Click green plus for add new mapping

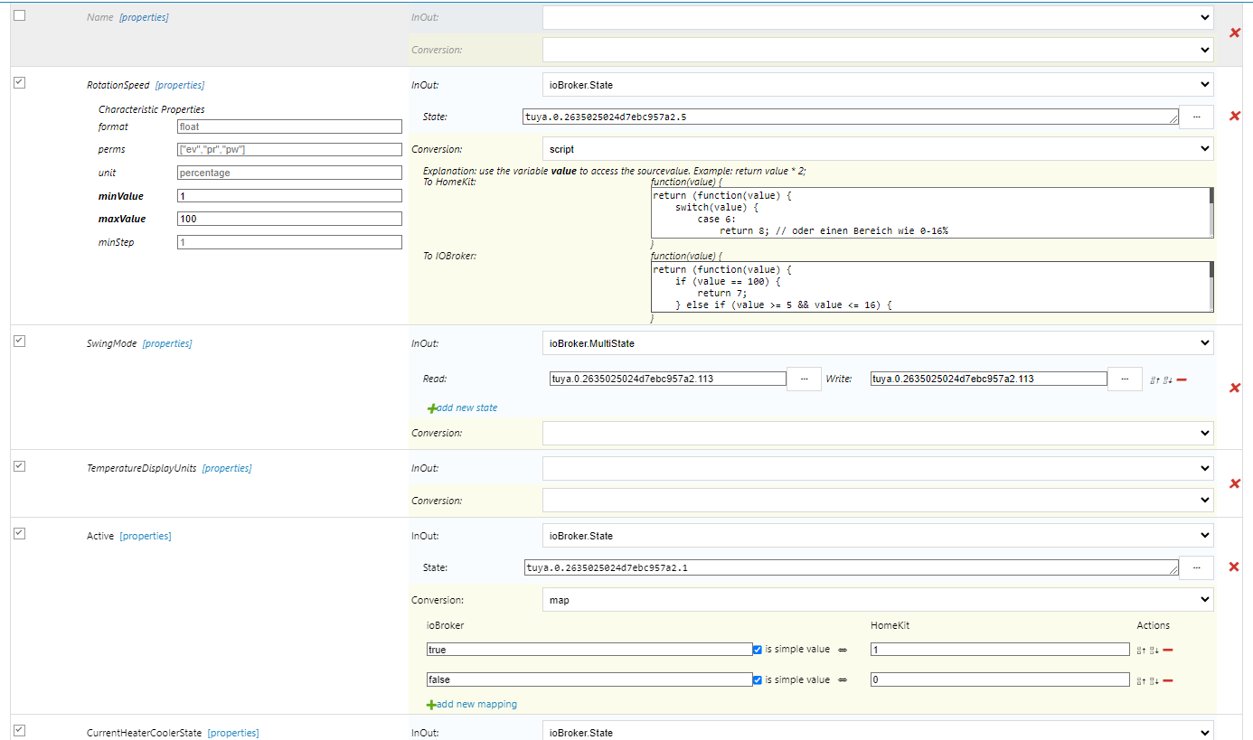point(431,705)
